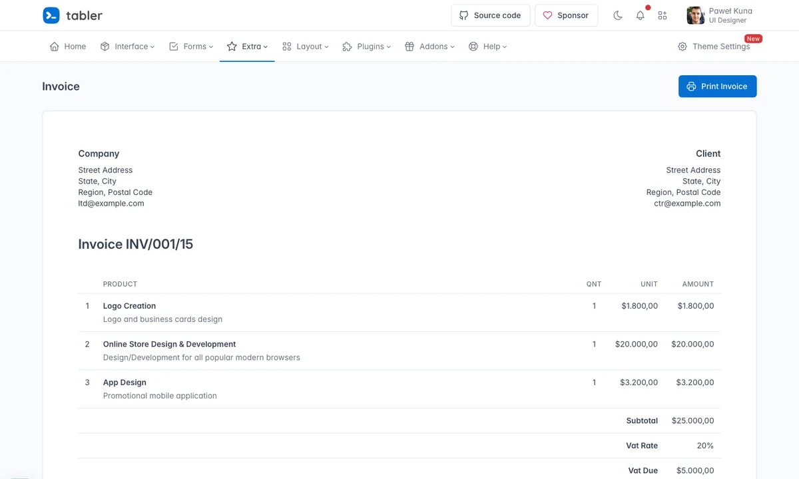Viewport: 799px width, 479px height.
Task: Open the Layout menu
Action: click(306, 47)
